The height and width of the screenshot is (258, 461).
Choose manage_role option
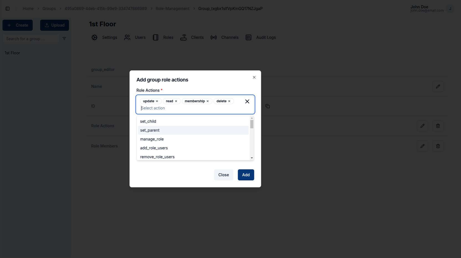(x=193, y=139)
